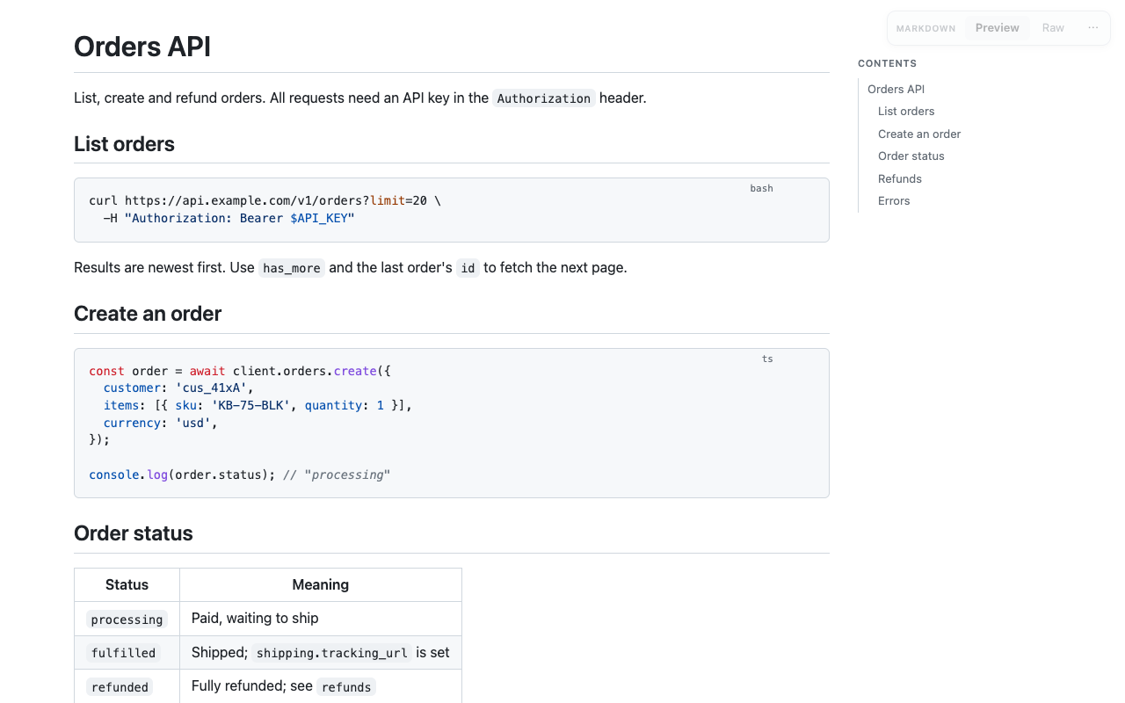
Task: Click the Orders API main heading
Action: [142, 47]
